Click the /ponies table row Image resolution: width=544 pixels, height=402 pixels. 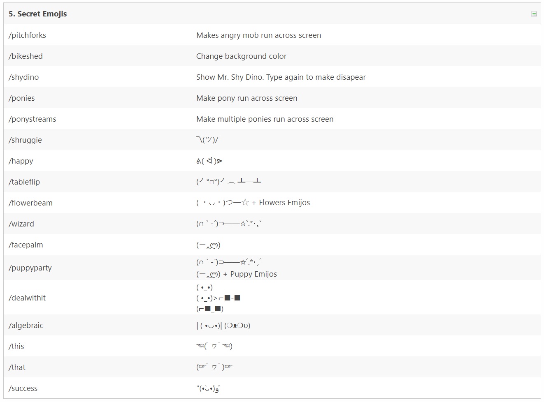point(21,98)
